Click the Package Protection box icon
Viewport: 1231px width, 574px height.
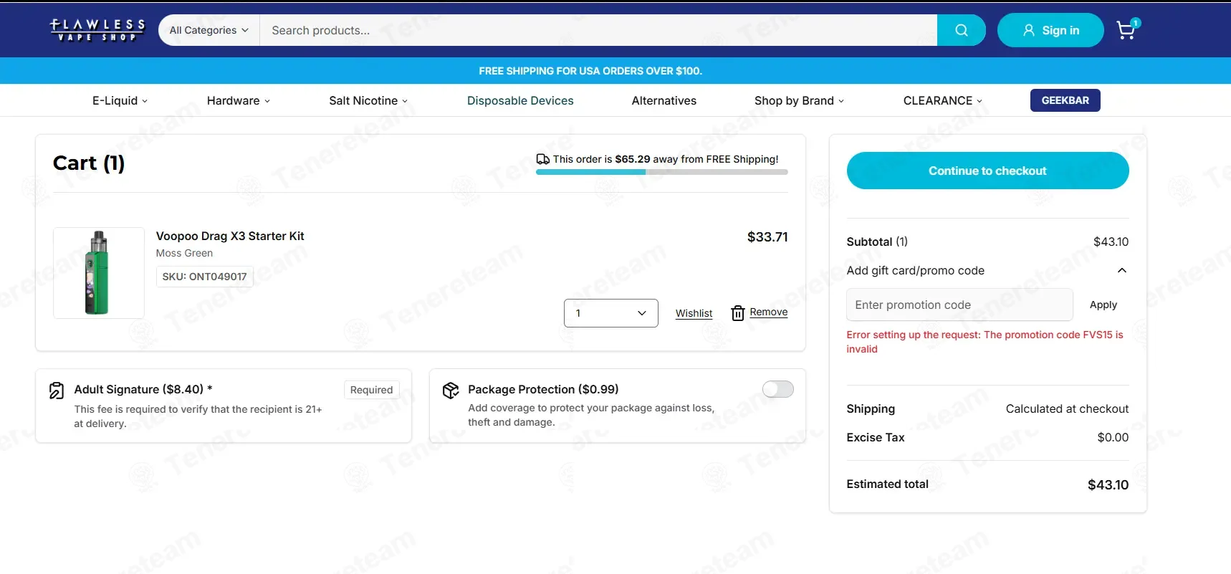tap(451, 391)
